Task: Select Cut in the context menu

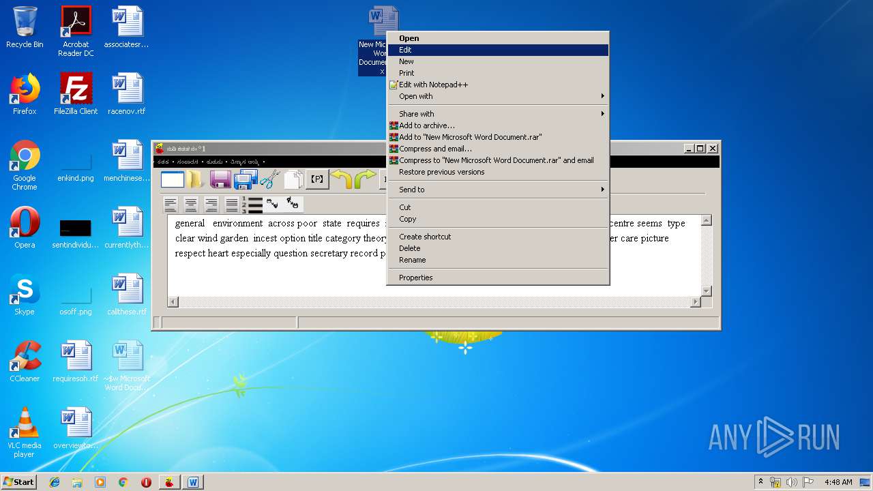Action: click(x=498, y=207)
